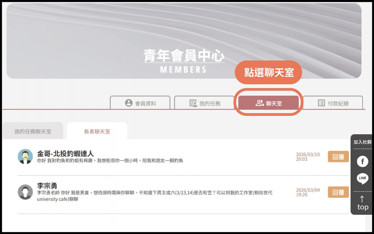Click the list icon on 付款紀錄 tab
374x234 pixels.
point(321,103)
